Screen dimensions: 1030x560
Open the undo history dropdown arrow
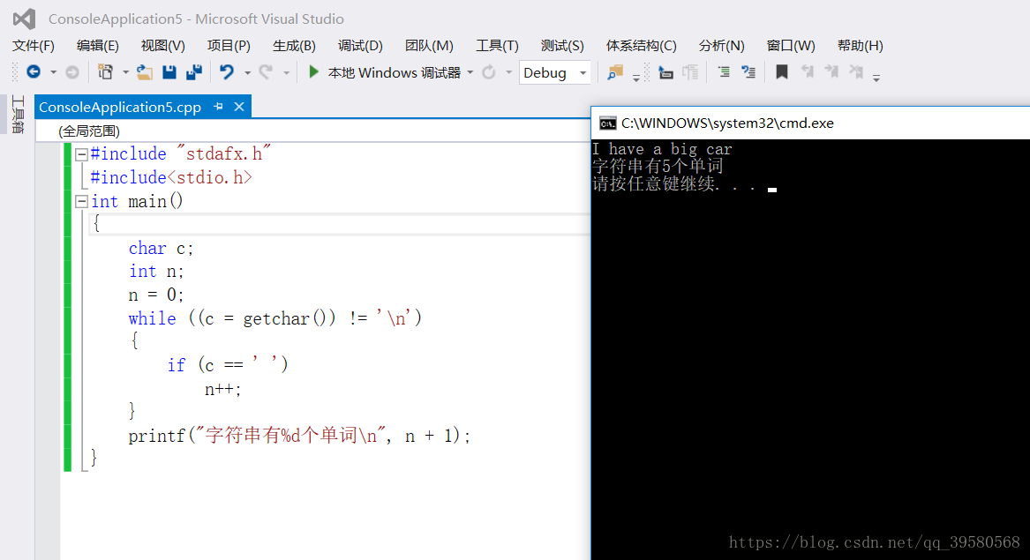248,73
